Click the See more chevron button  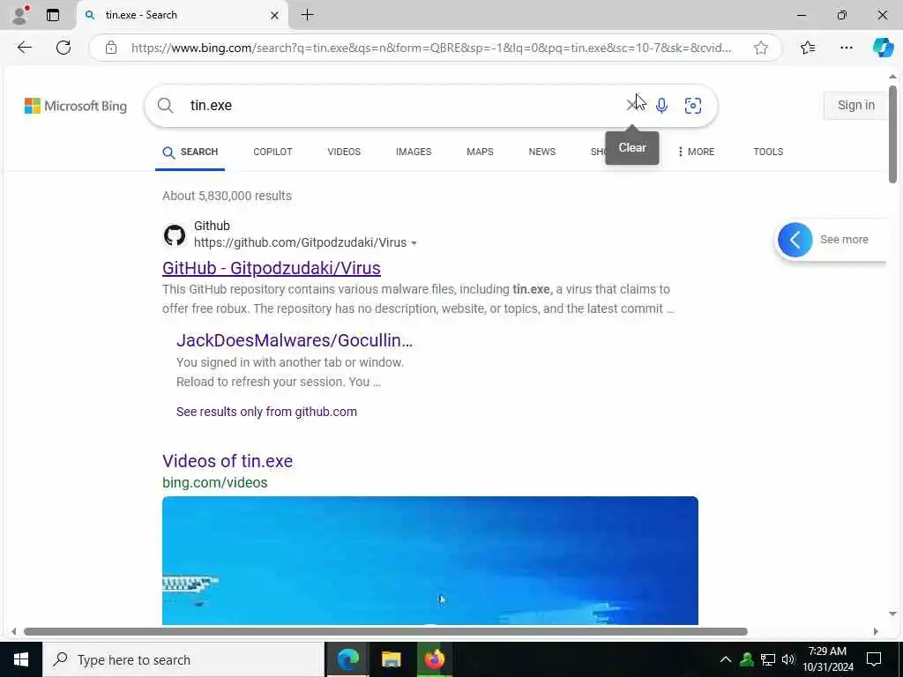(x=795, y=240)
